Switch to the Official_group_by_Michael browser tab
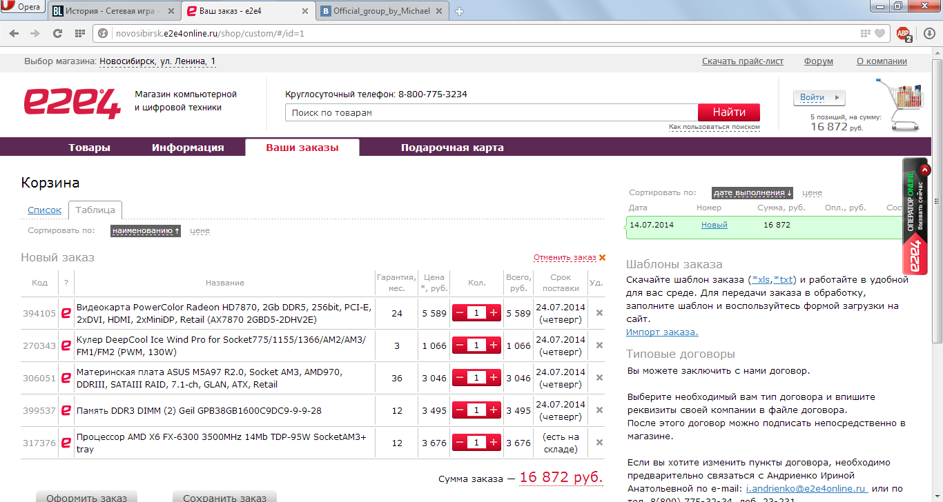 (382, 11)
